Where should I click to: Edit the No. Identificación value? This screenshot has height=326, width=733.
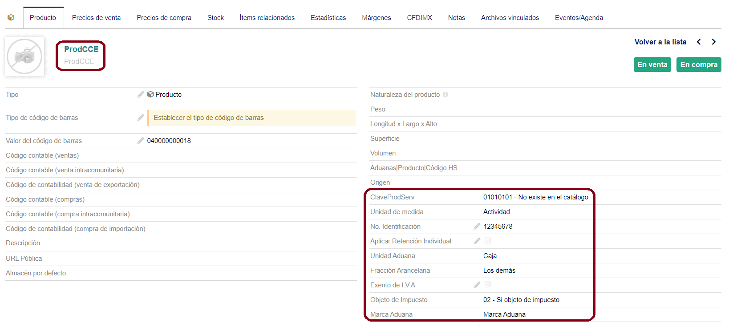point(477,227)
